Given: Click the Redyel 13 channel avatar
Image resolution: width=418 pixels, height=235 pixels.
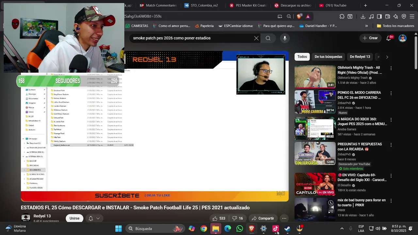Looking at the screenshot, I should 25,218.
